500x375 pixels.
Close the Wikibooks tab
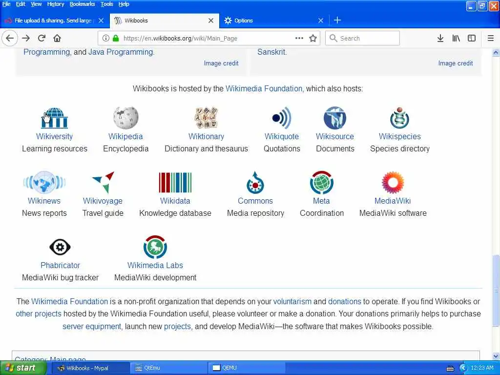[x=211, y=21]
